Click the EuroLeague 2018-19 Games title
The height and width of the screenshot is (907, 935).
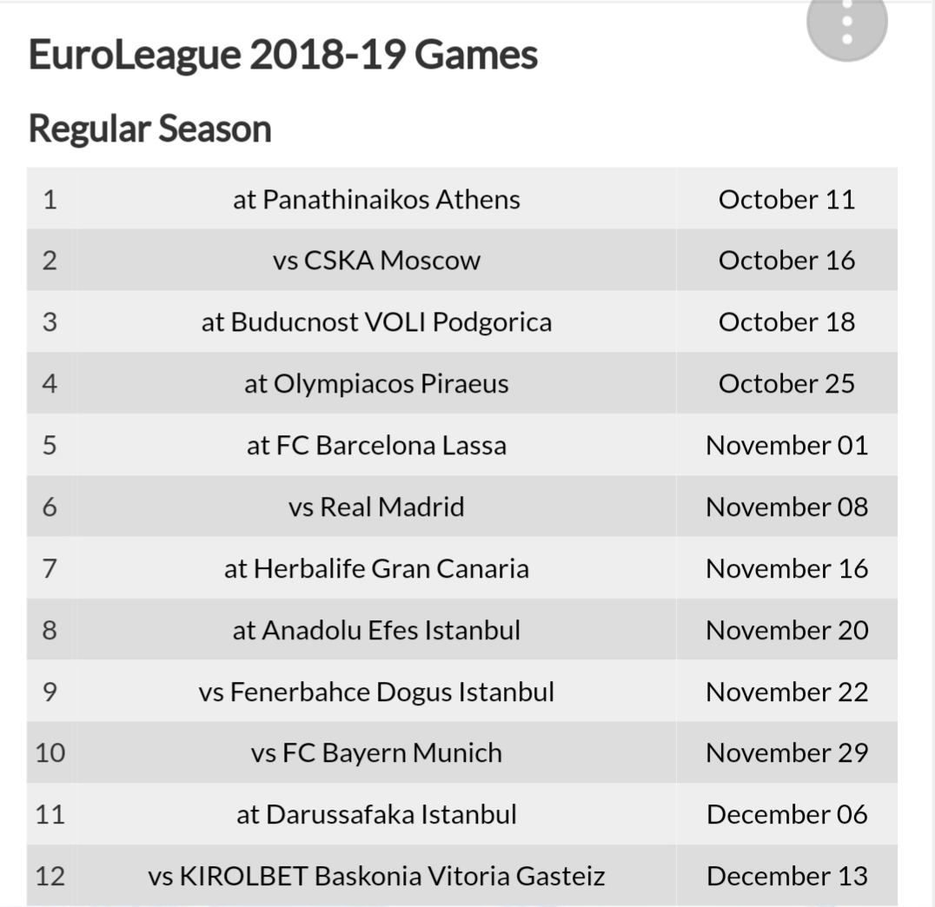point(283,54)
